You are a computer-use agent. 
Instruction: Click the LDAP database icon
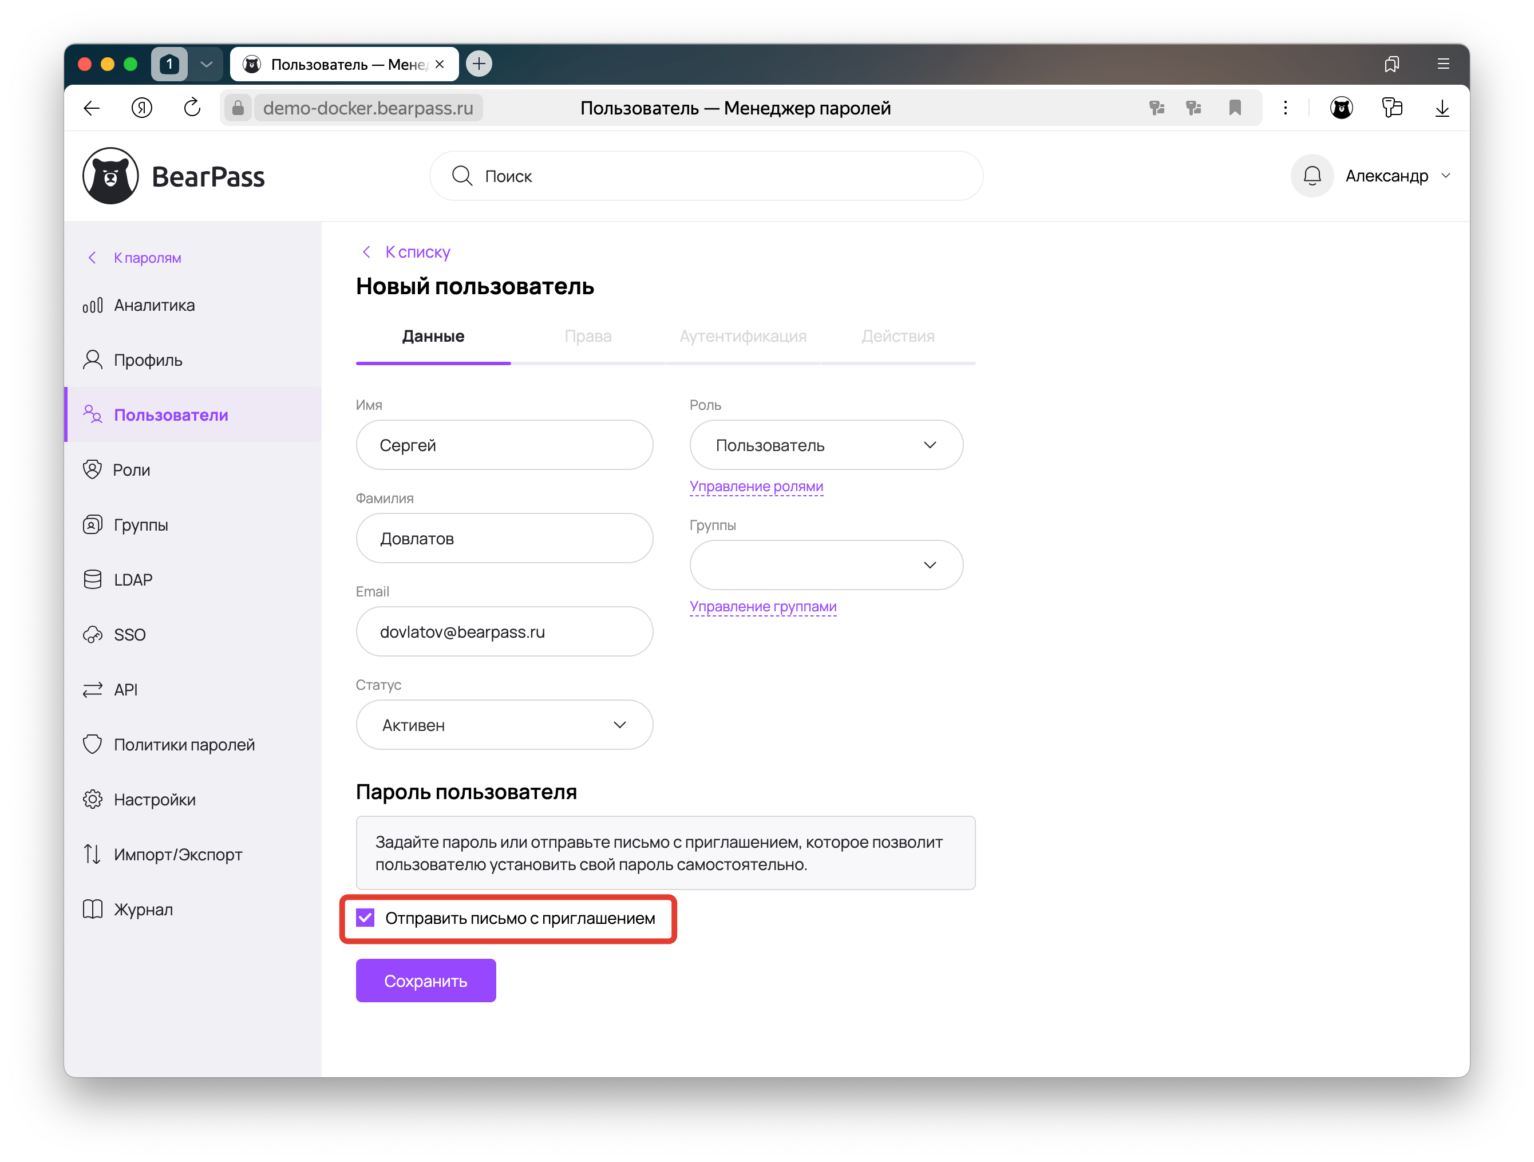(x=92, y=580)
